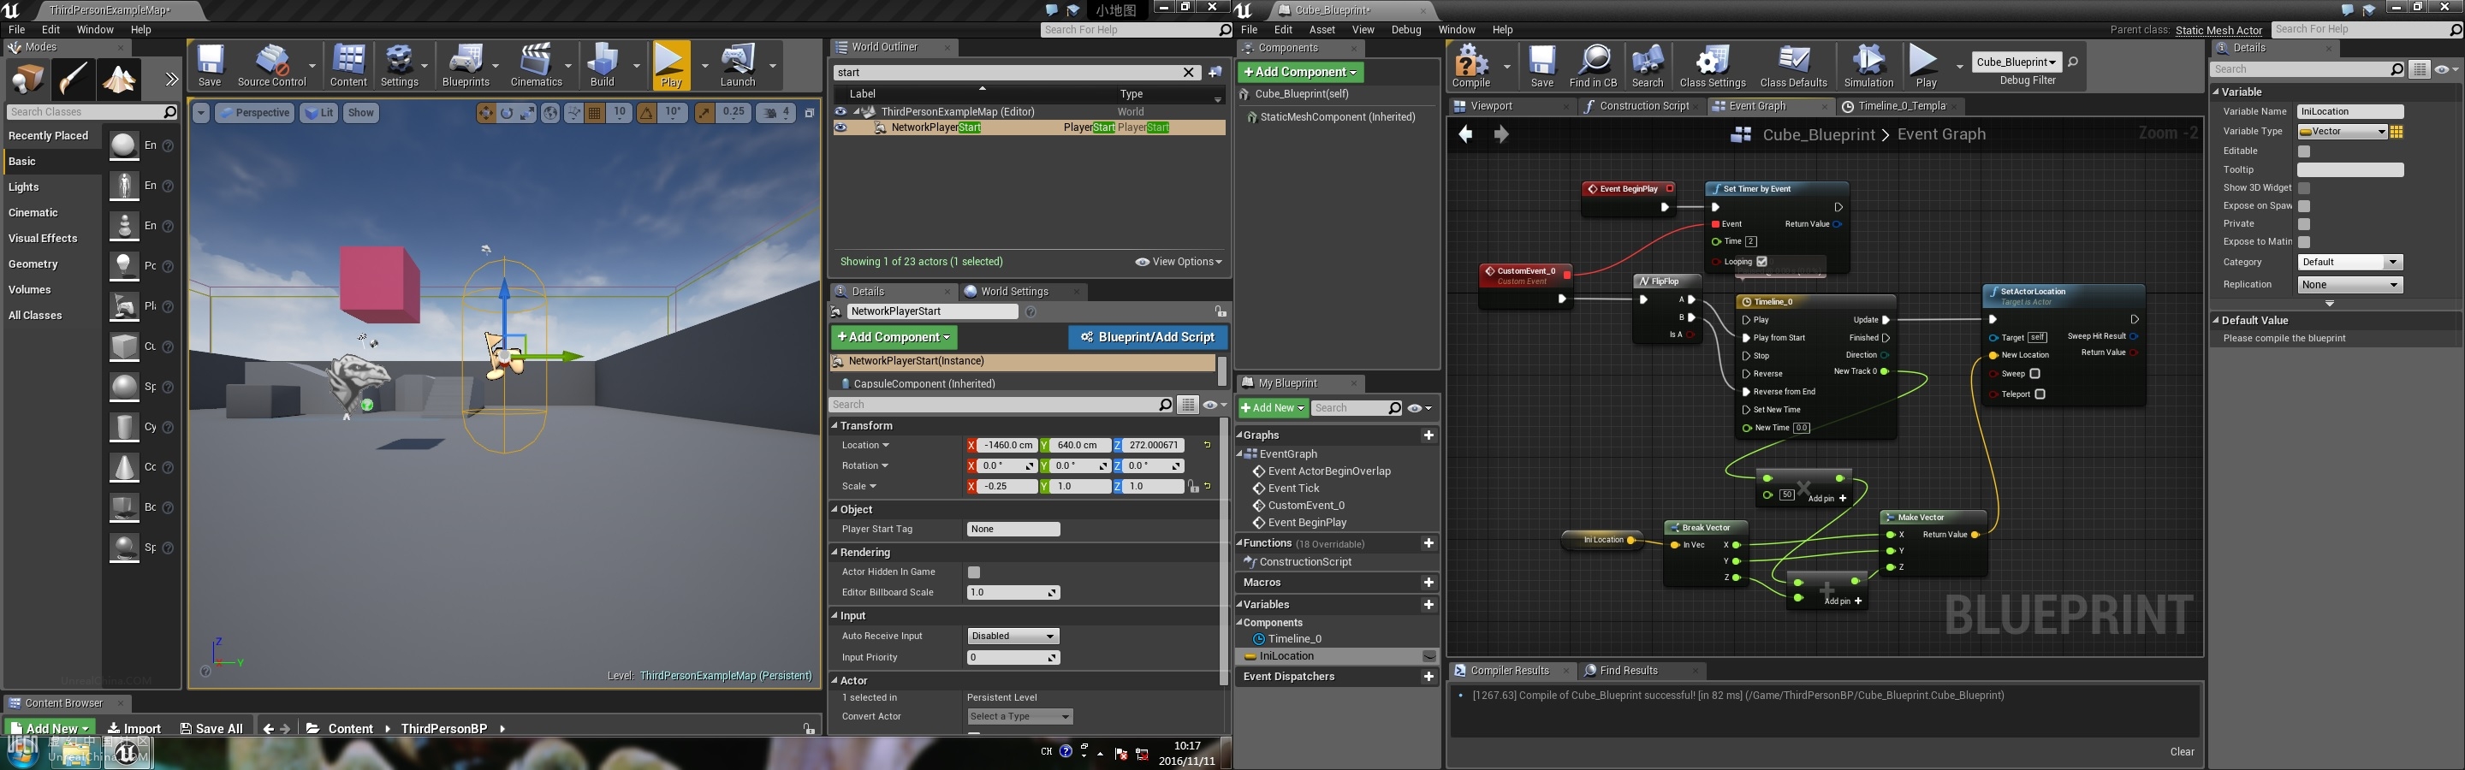This screenshot has width=2465, height=770.
Task: Open View Options in World Outliner
Action: click(1179, 262)
